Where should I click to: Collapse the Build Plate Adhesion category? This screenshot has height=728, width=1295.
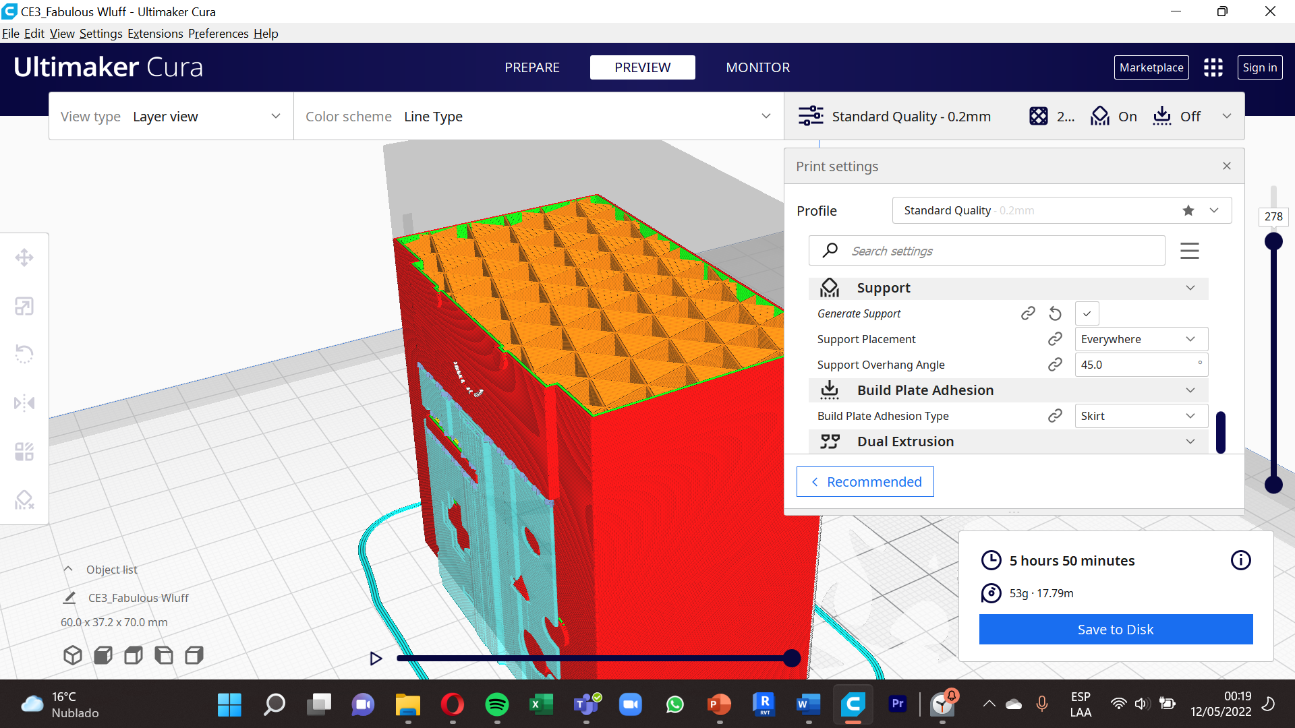coord(1008,390)
